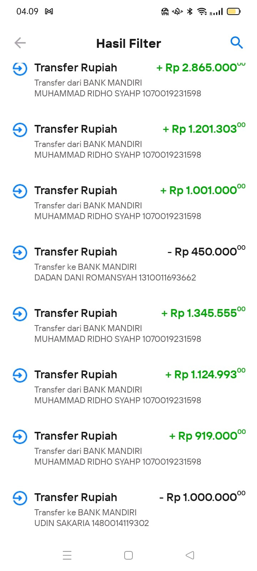Open the search magnifier icon
This screenshot has height=571, width=257.
(237, 42)
